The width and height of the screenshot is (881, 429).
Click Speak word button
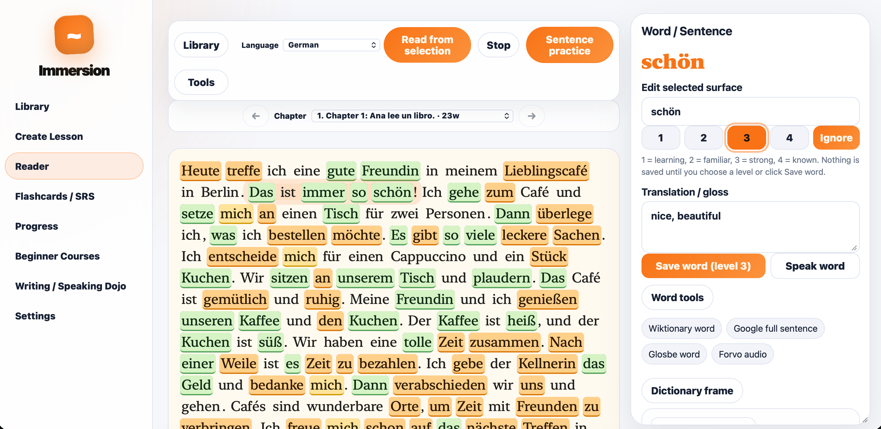(x=815, y=266)
